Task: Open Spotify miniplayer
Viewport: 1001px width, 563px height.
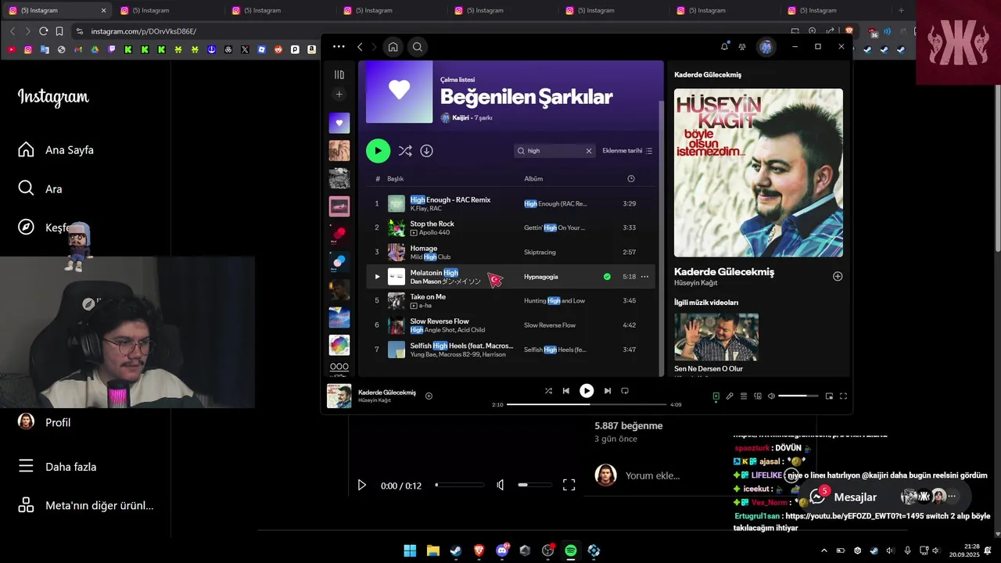Action: [830, 396]
